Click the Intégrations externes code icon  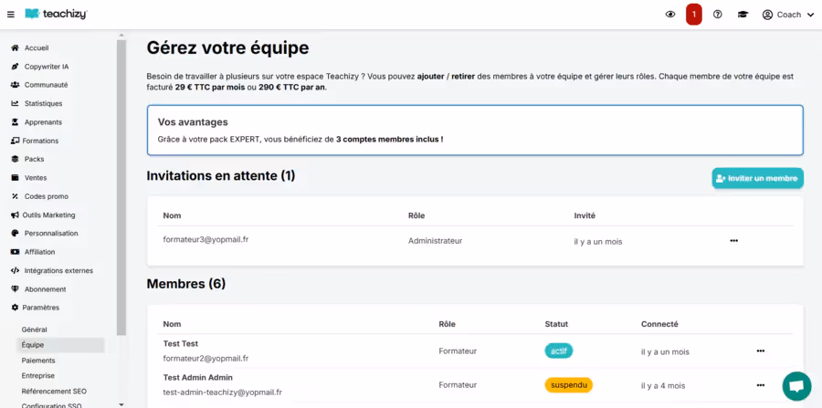pos(15,271)
